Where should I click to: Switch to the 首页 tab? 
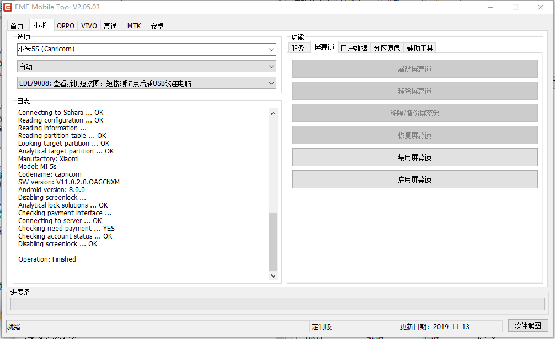[x=17, y=26]
